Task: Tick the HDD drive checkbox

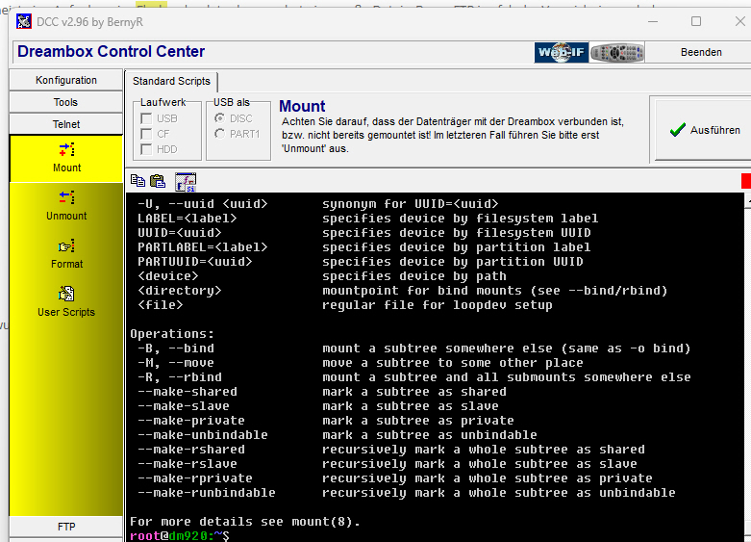Action: (145, 149)
